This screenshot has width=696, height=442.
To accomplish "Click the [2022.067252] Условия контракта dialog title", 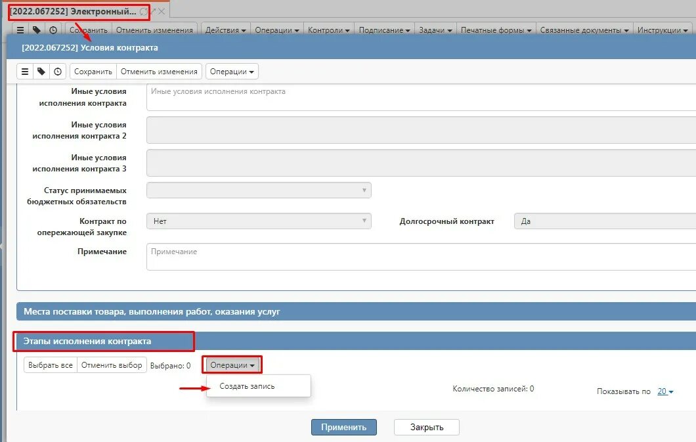I will click(x=90, y=47).
